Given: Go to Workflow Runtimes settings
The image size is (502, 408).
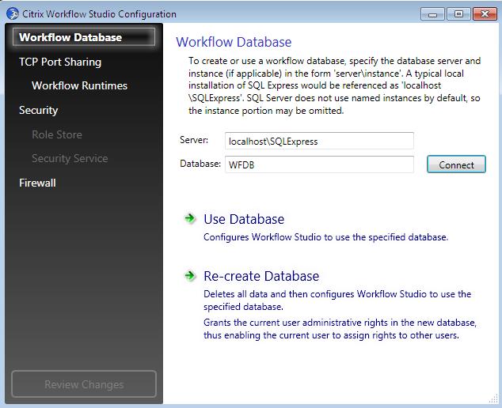Looking at the screenshot, I should coord(79,85).
